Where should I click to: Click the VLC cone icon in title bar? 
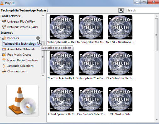2,3
